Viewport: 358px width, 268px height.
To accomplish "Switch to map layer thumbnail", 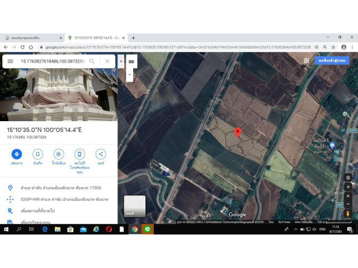I will tap(135, 206).
